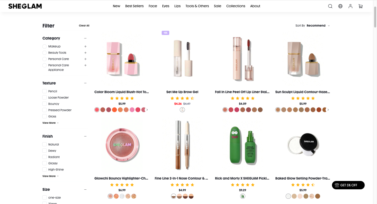Open the user account icon
Viewport: 377px width, 204px height.
pyautogui.click(x=350, y=6)
